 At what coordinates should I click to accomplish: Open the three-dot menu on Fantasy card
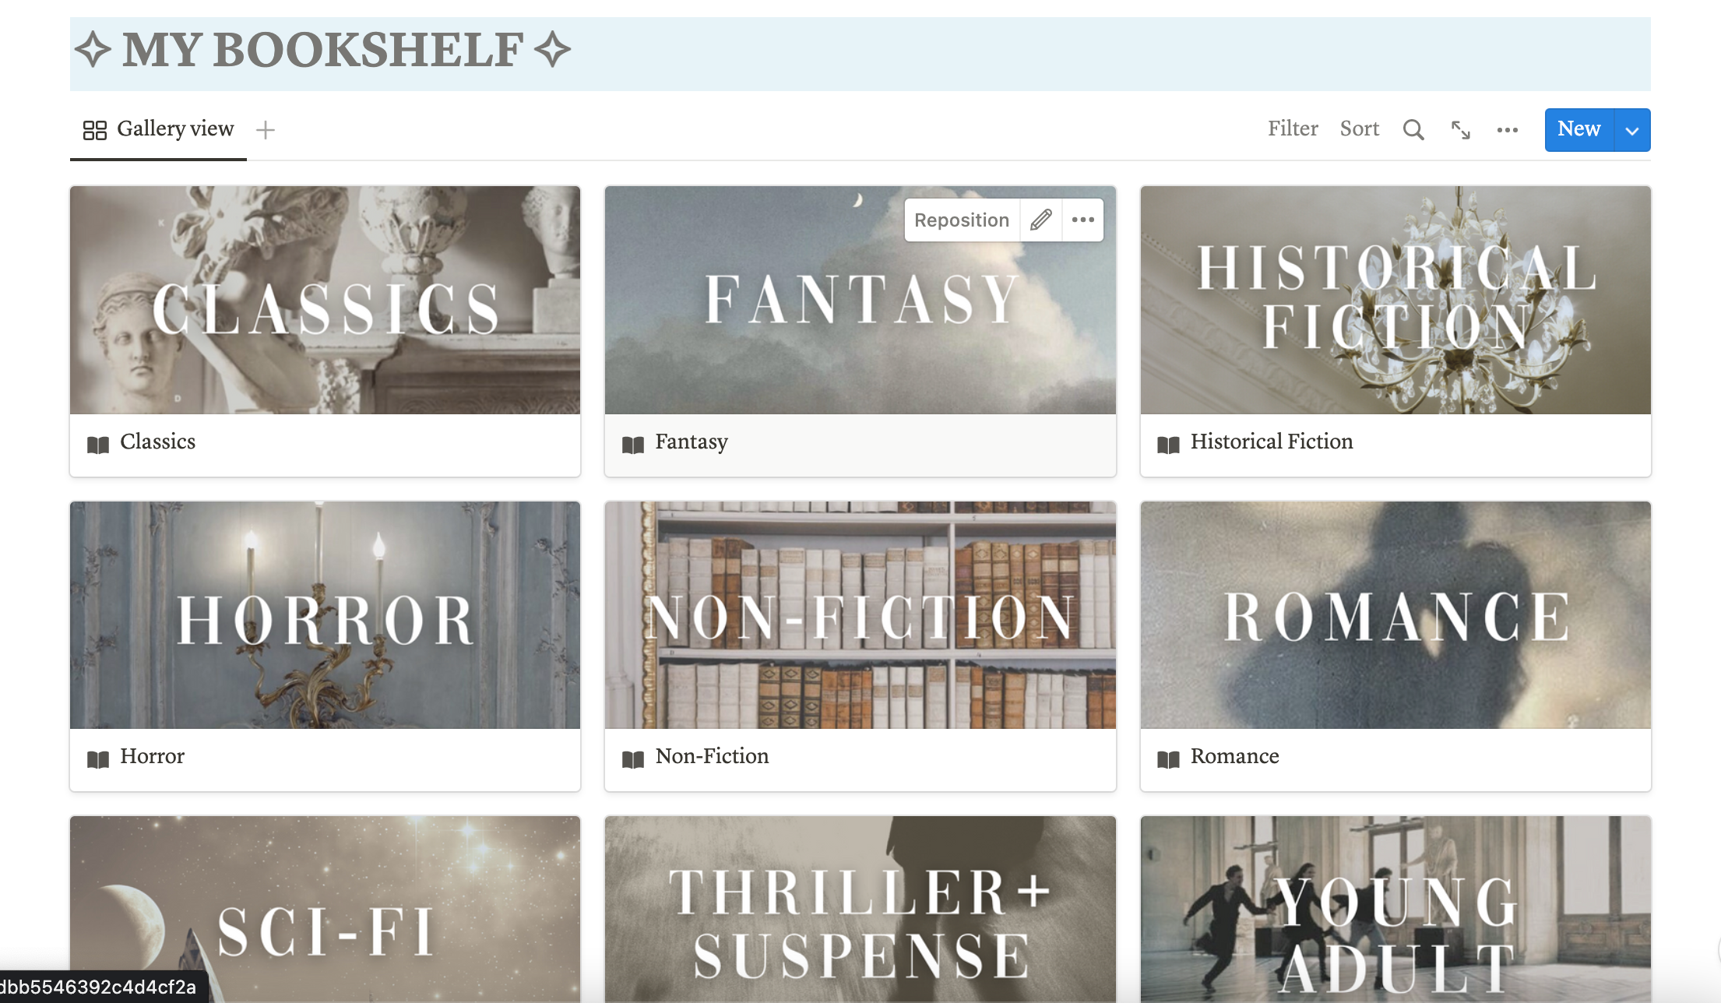1082,220
